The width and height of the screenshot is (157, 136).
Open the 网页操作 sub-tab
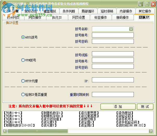click(35, 17)
